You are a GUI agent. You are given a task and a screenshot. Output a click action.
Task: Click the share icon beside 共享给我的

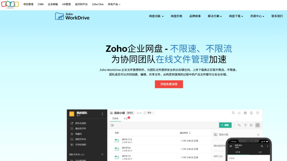(x=72, y=144)
